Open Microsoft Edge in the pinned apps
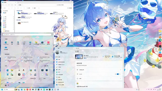162x91 pixels. (x=6, y=42)
